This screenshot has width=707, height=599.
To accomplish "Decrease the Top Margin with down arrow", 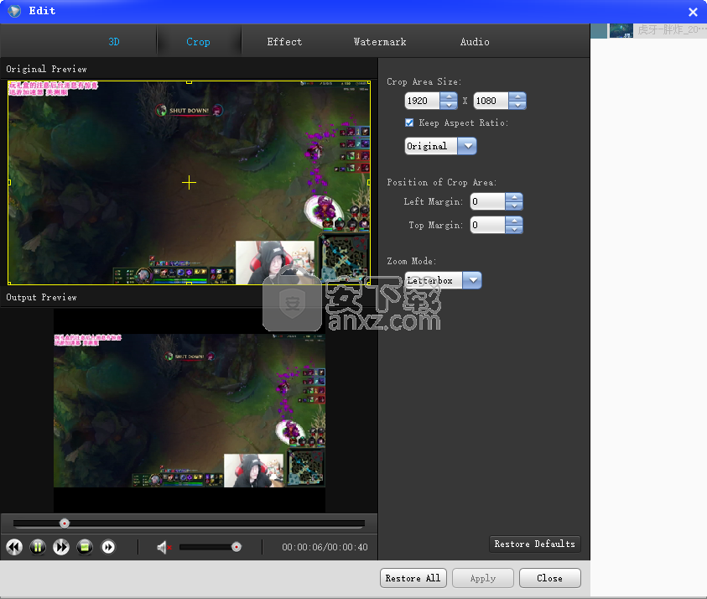I will [x=514, y=229].
